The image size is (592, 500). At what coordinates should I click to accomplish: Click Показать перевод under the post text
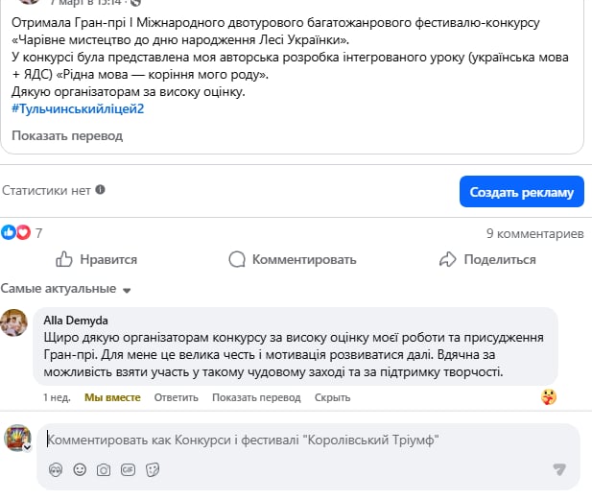tap(67, 136)
